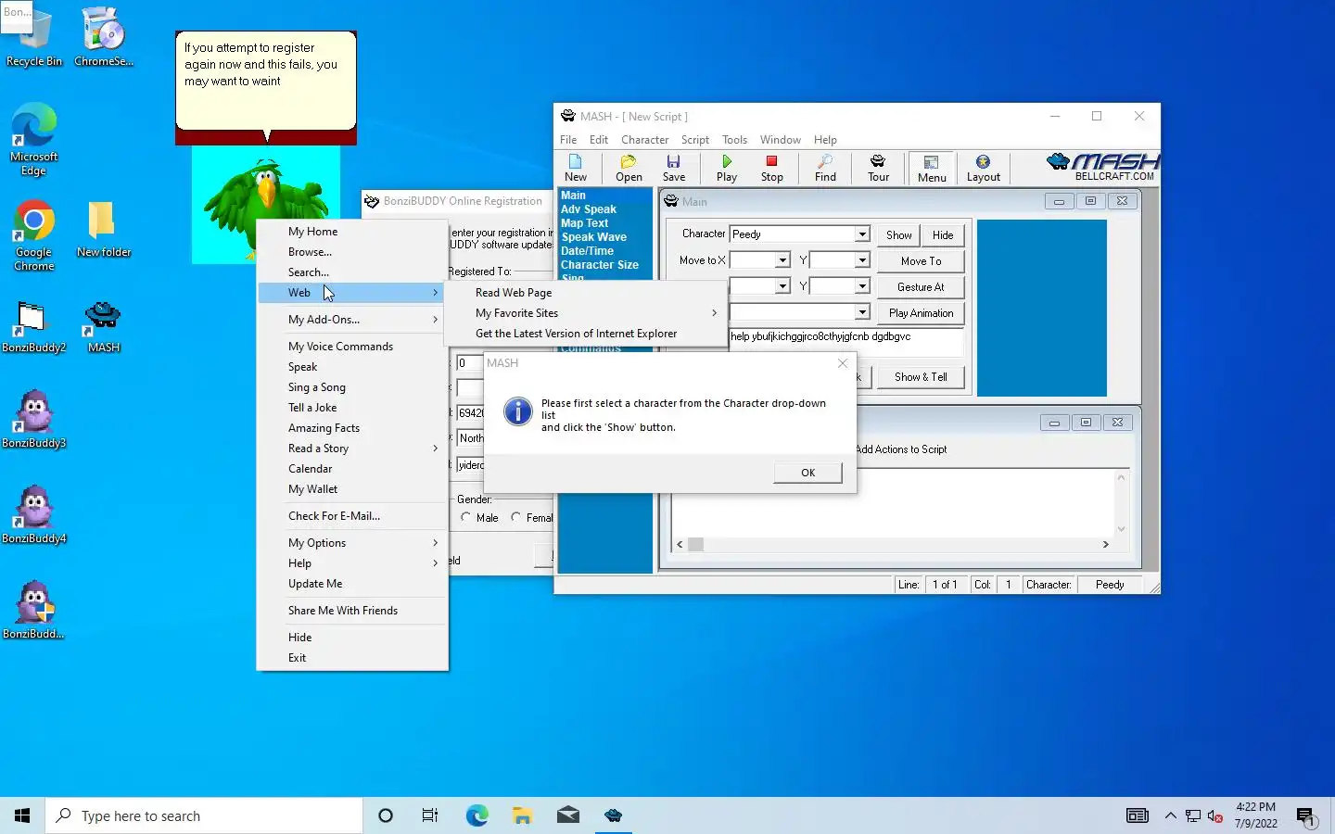Select the MASH desktop shortcut
1335x834 pixels.
pos(103,328)
